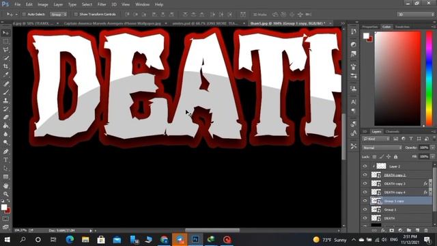
Task: Select the Move tool in the toolbox
Action: (x=5, y=33)
